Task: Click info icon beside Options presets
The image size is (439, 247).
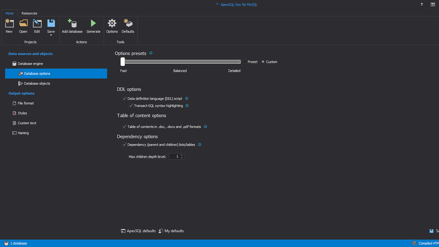Action: 151,53
